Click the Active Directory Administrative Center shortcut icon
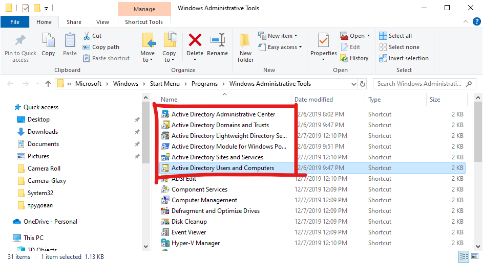Screen dimensions: 483x263 165,114
